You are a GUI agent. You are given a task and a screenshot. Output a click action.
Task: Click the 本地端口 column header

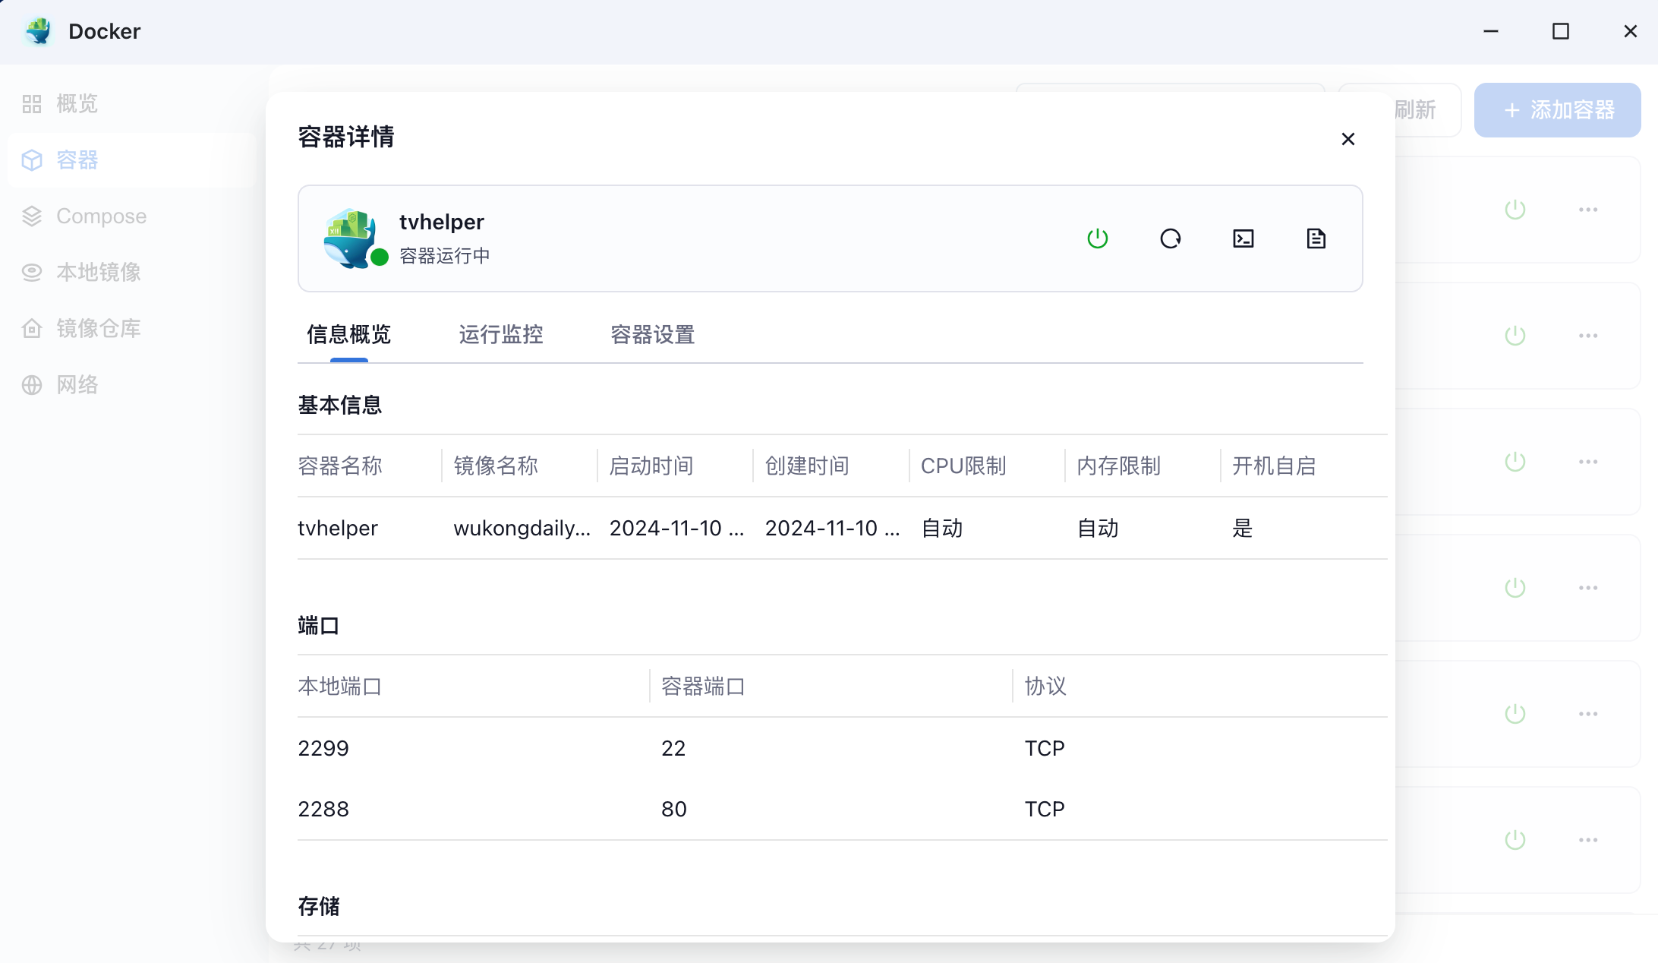(x=340, y=686)
